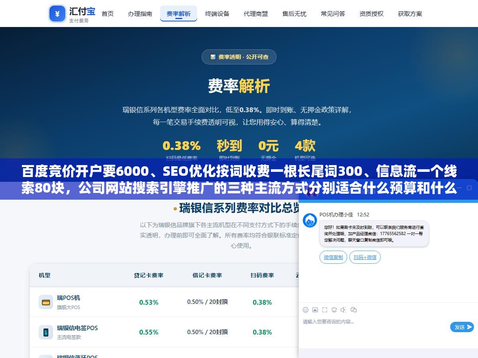Click the 汇付宝 yen logo icon

pos(57,14)
